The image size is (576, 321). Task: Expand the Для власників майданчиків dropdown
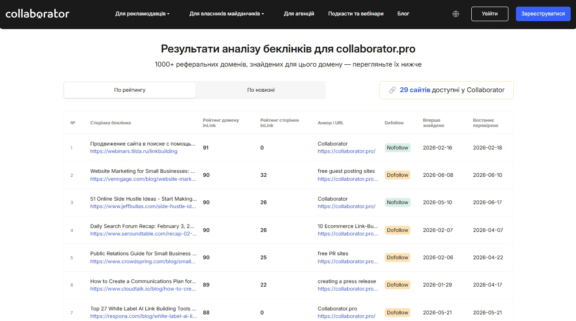pos(227,14)
